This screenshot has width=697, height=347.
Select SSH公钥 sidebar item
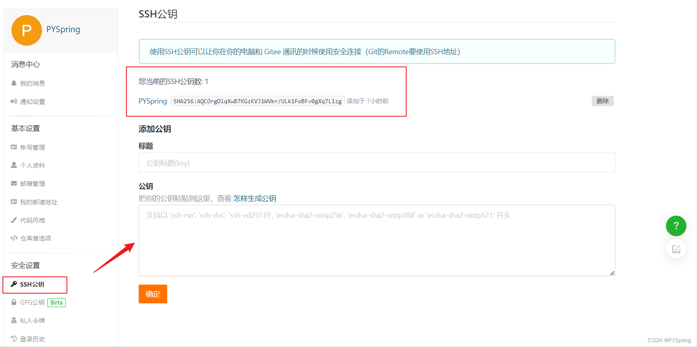(x=32, y=284)
